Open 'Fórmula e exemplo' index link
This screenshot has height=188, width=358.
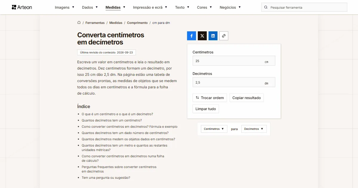[x=129, y=127]
